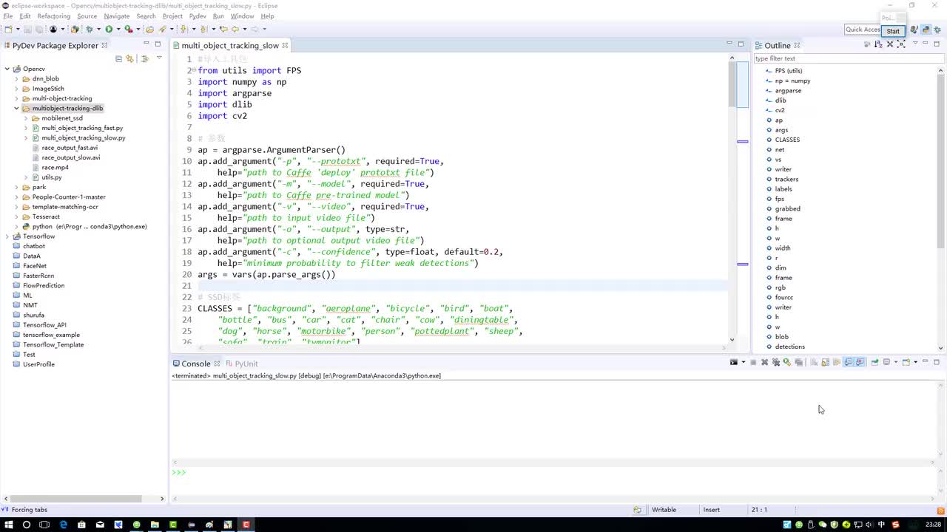Open the Windows Start button
947x532 pixels.
[x=8, y=525]
